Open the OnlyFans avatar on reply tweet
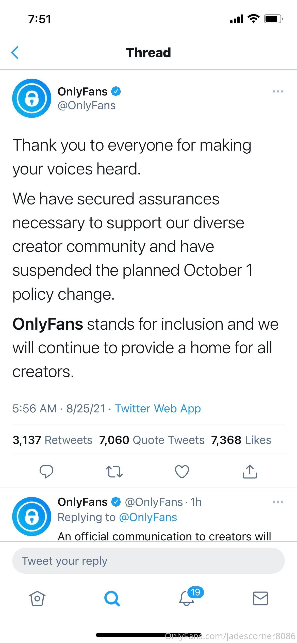The image size is (297, 643). click(x=32, y=517)
